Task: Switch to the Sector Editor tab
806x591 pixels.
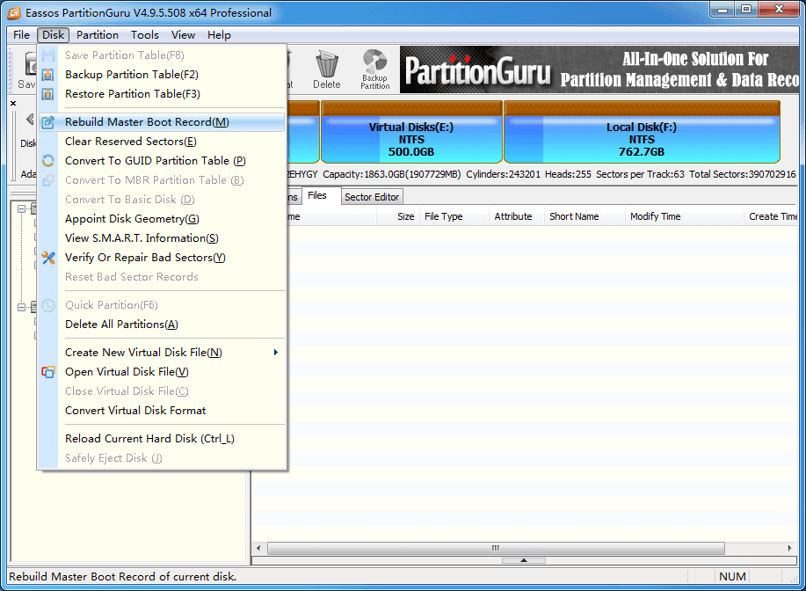Action: 372,197
